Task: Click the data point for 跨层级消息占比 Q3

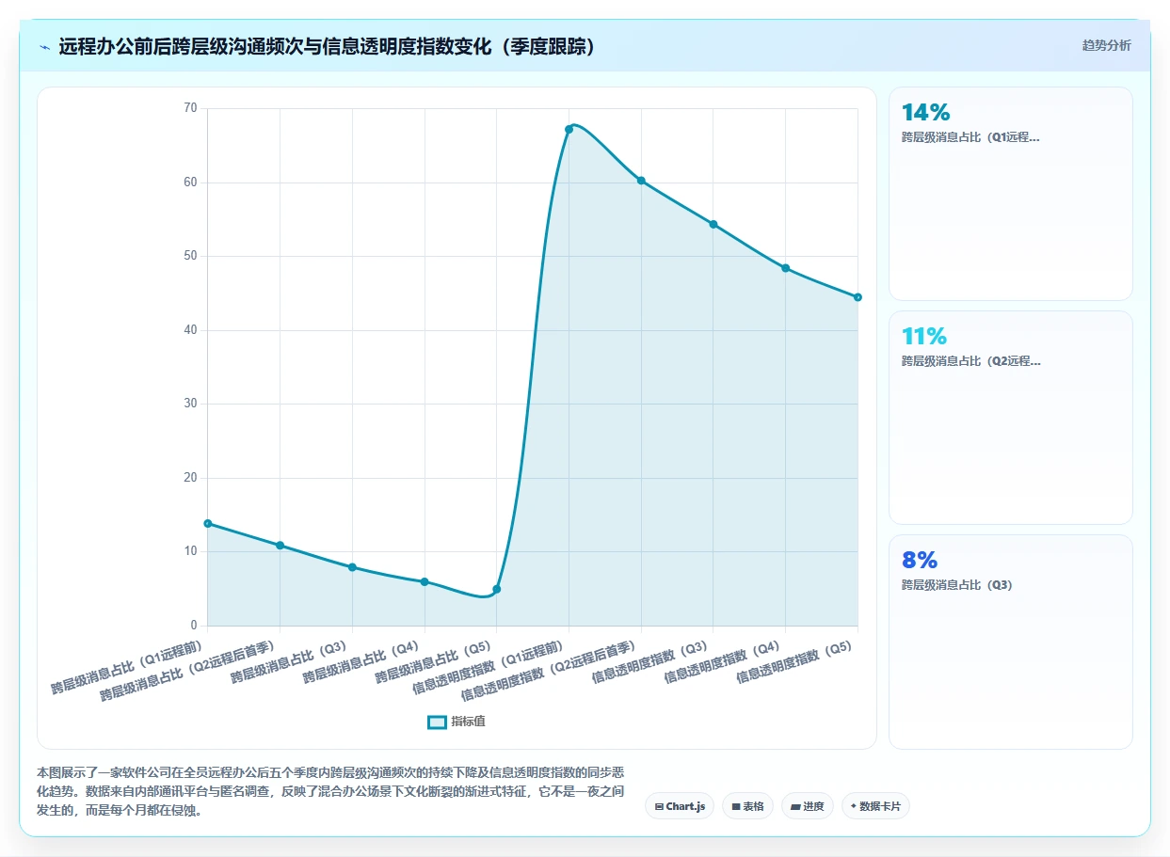Action: pyautogui.click(x=352, y=567)
